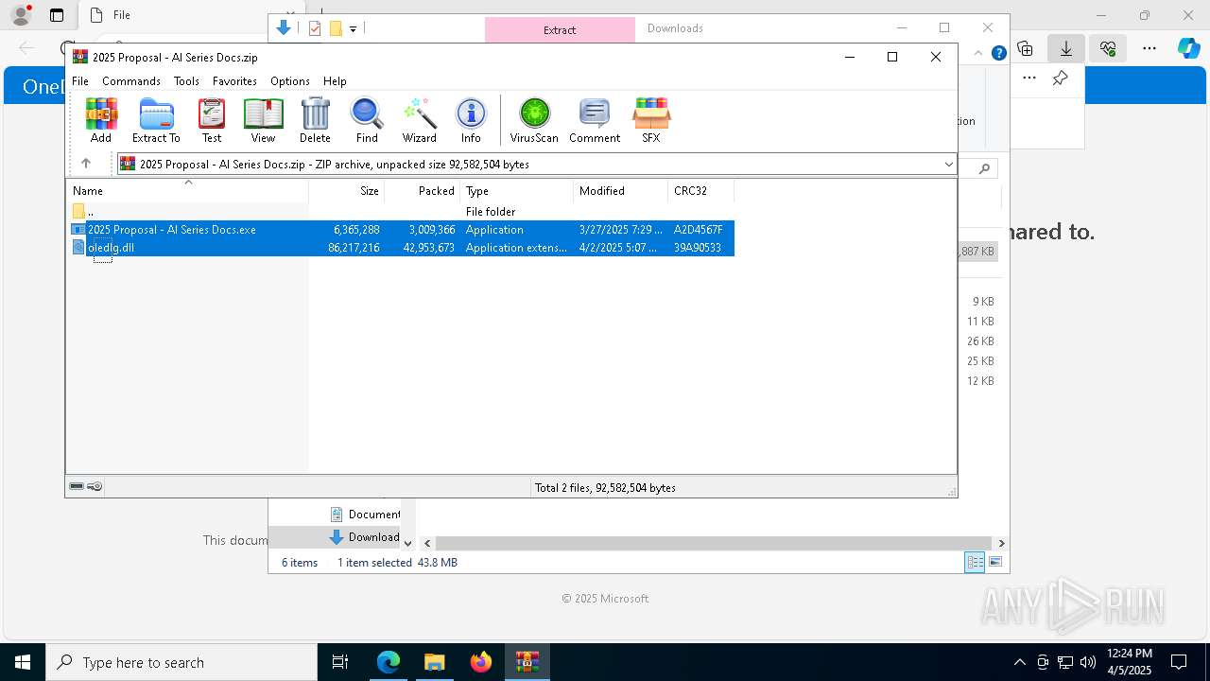Image resolution: width=1210 pixels, height=681 pixels.
Task: Open Microsoft Edge from the taskbar
Action: coord(389,662)
